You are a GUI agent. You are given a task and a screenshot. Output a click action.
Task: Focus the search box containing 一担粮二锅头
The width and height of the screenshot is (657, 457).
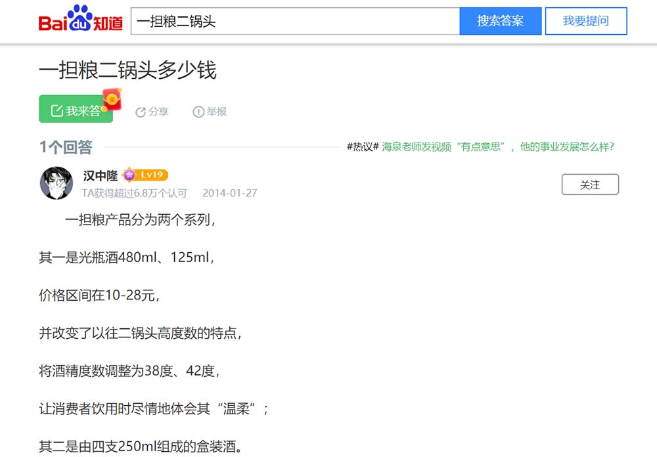pos(295,21)
